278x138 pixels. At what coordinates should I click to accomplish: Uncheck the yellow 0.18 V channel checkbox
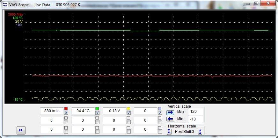pyautogui.click(x=129, y=113)
